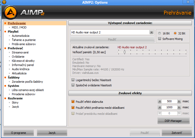Open Priradenie súborov settings
This screenshot has width=195, height=138.
pyautogui.click(x=23, y=94)
